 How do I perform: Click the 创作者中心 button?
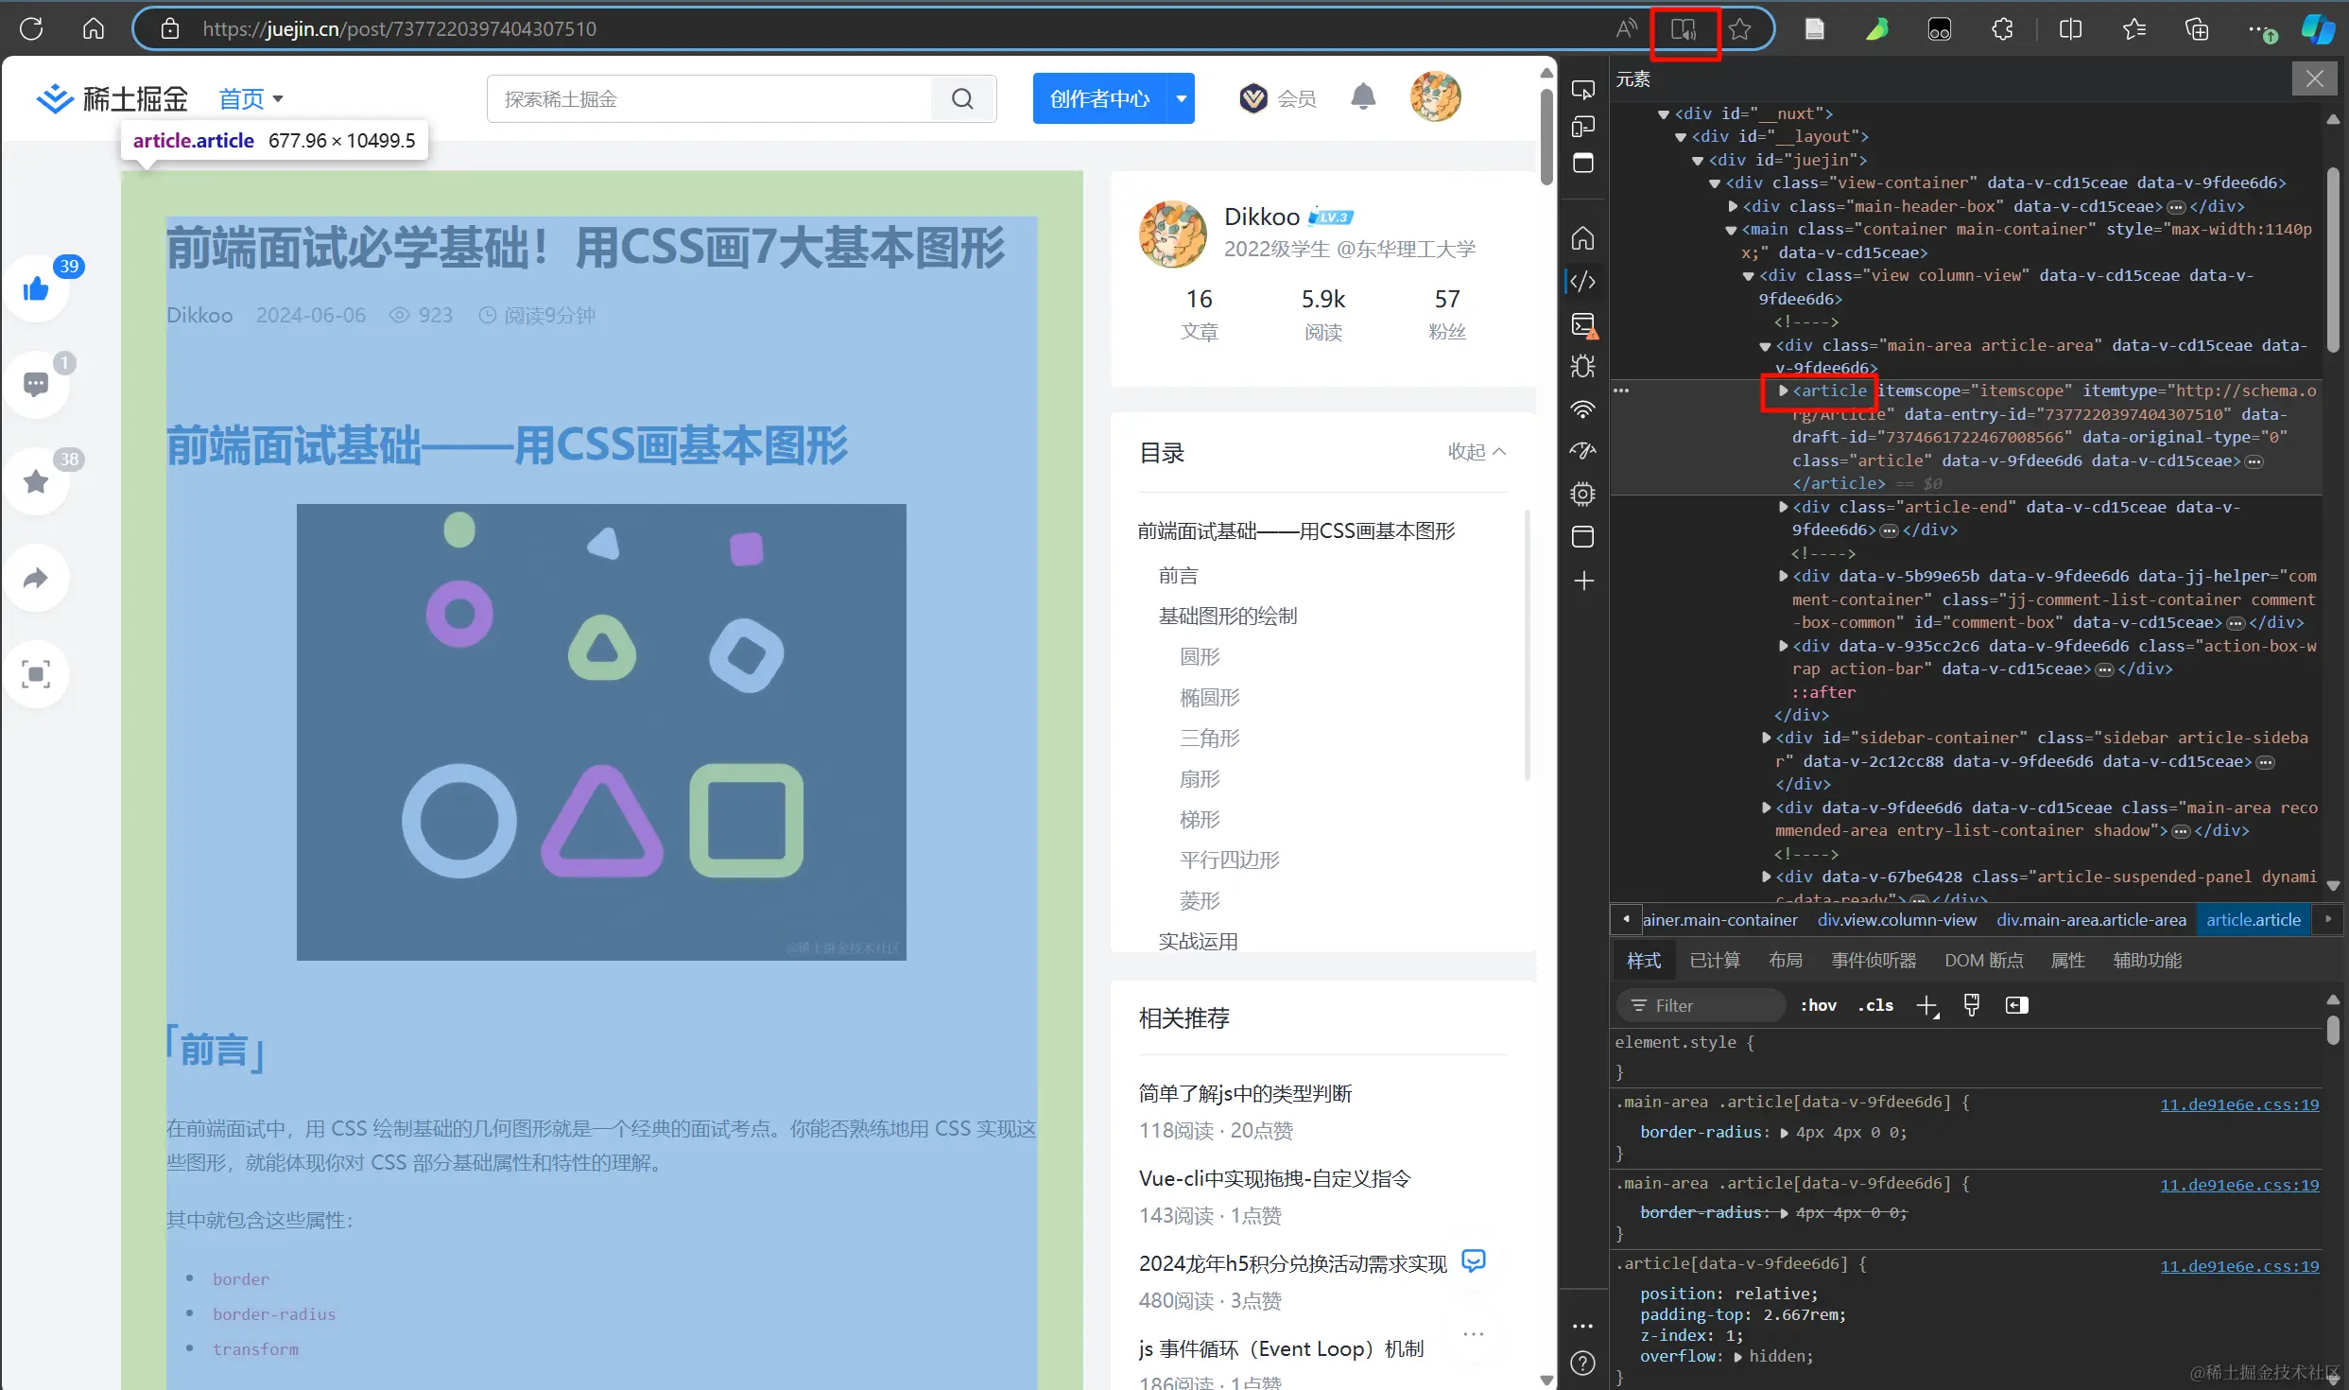1099,98
